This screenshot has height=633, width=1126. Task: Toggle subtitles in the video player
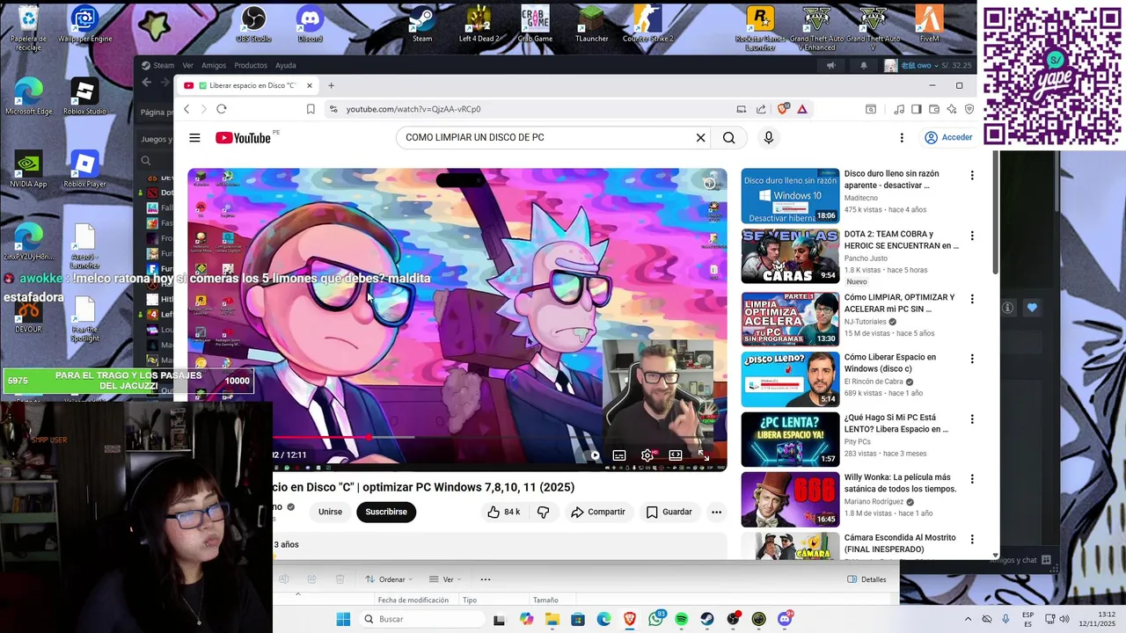[619, 455]
